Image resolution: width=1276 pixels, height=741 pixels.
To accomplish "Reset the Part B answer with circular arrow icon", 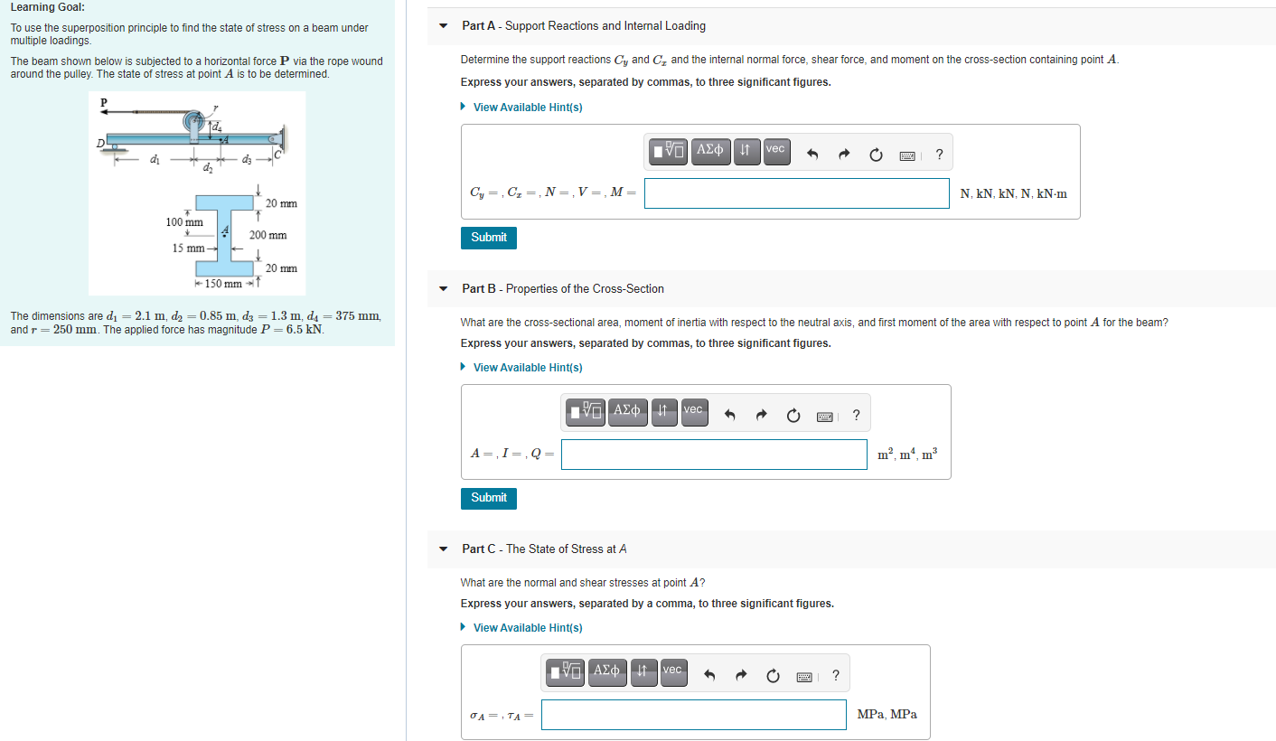I will (x=793, y=415).
